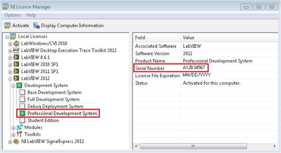
Task: Collapse the Local Licenses tree node
Action: 7,37
